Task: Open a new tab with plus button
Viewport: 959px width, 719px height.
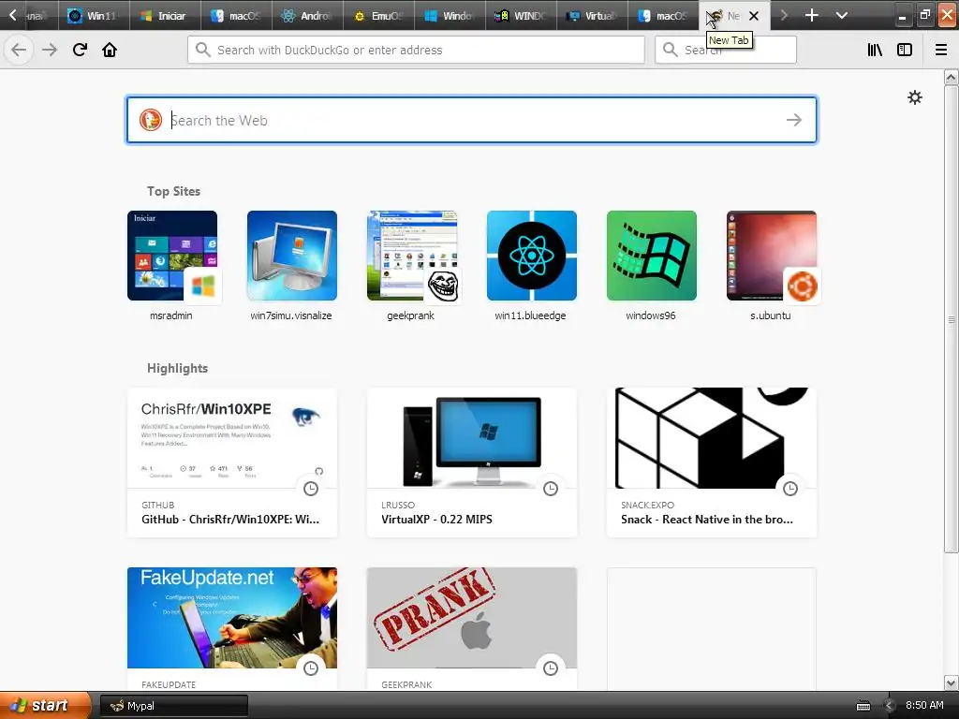Action: coord(812,15)
